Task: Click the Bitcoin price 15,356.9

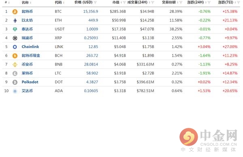Action: click(91, 11)
